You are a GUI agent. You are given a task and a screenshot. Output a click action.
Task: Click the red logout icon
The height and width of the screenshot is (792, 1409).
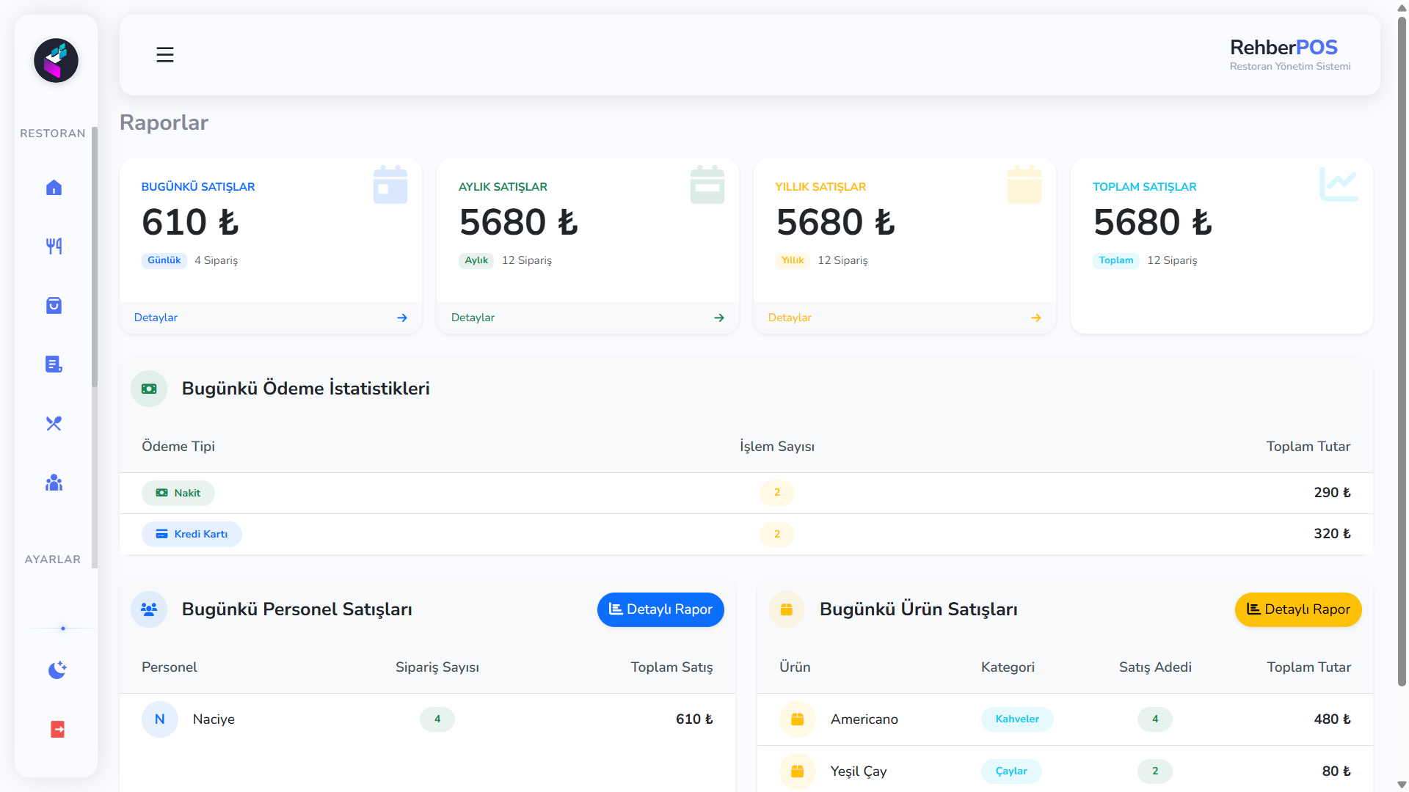click(57, 729)
